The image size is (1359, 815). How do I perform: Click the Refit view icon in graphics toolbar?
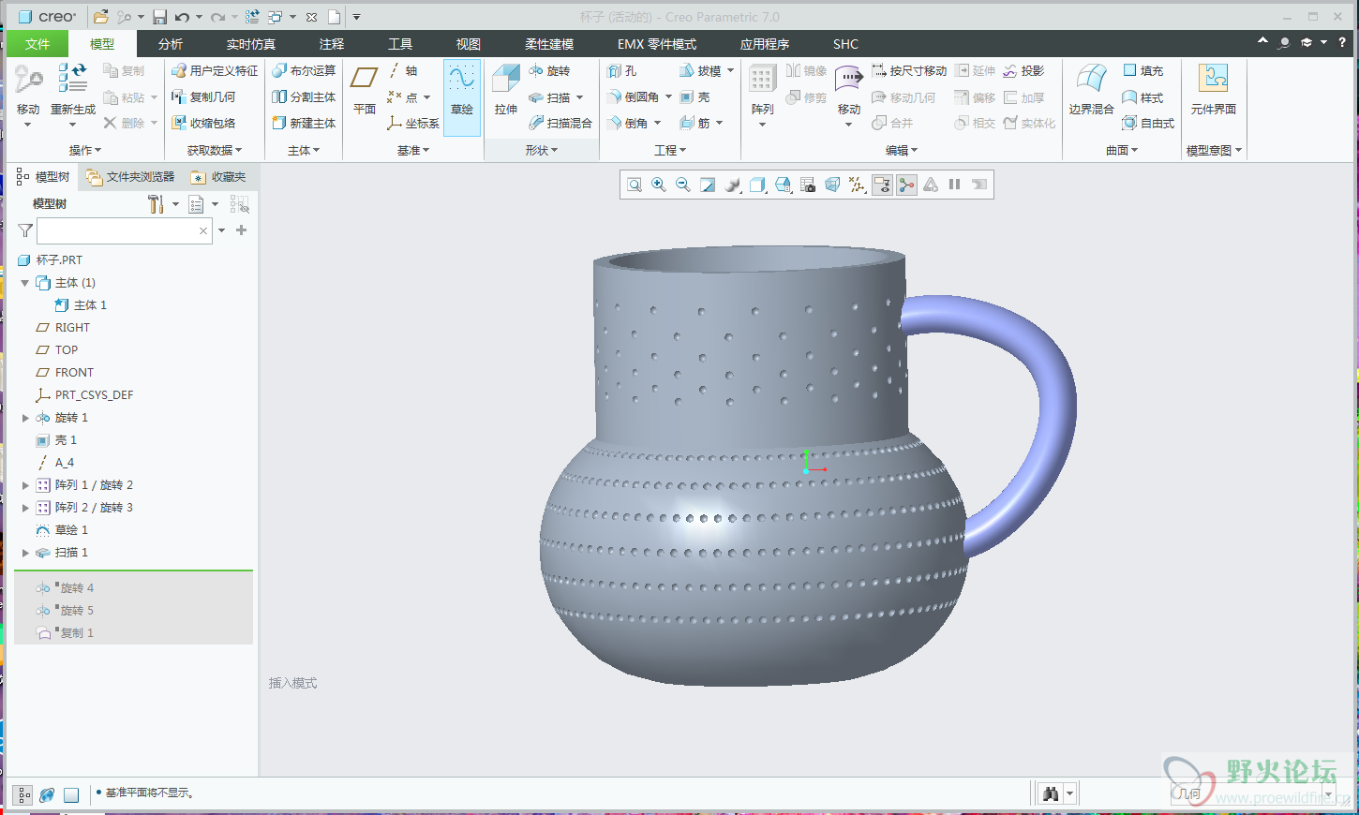tap(635, 185)
